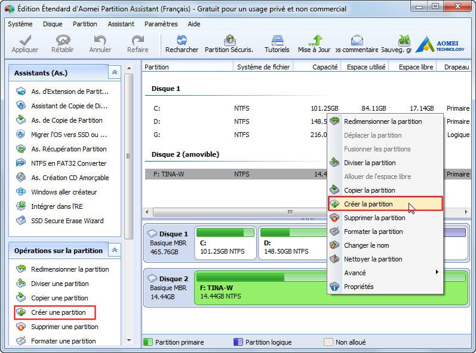Click the Appliquer checkmark toolbar icon
Screen dimensions: 476x353
(x=25, y=40)
